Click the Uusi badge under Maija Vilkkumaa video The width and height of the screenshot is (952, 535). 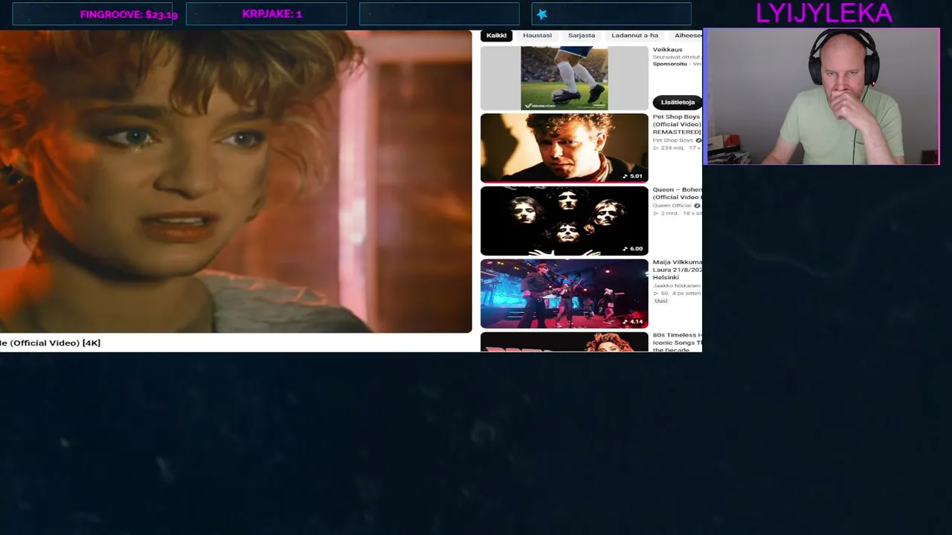[660, 301]
